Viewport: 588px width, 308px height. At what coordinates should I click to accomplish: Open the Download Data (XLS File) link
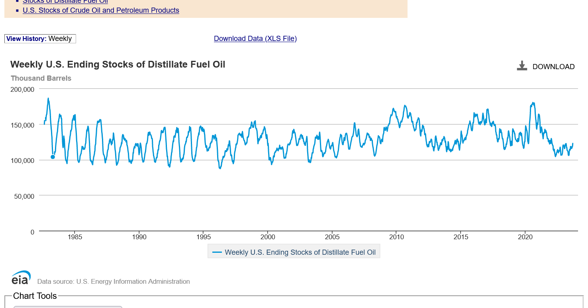point(255,39)
